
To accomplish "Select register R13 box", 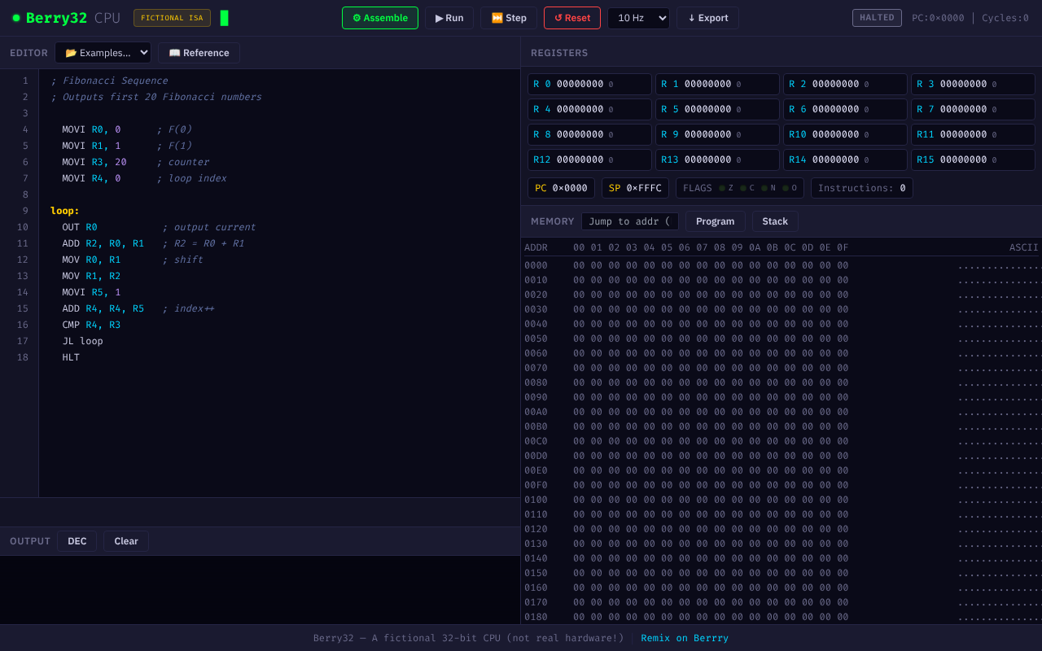I will (717, 159).
